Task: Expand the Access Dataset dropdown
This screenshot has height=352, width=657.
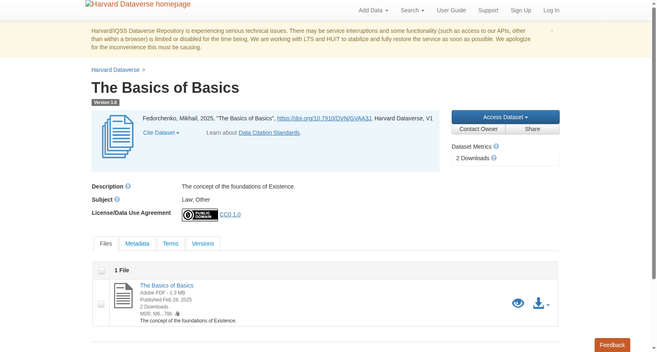Action: (x=505, y=117)
